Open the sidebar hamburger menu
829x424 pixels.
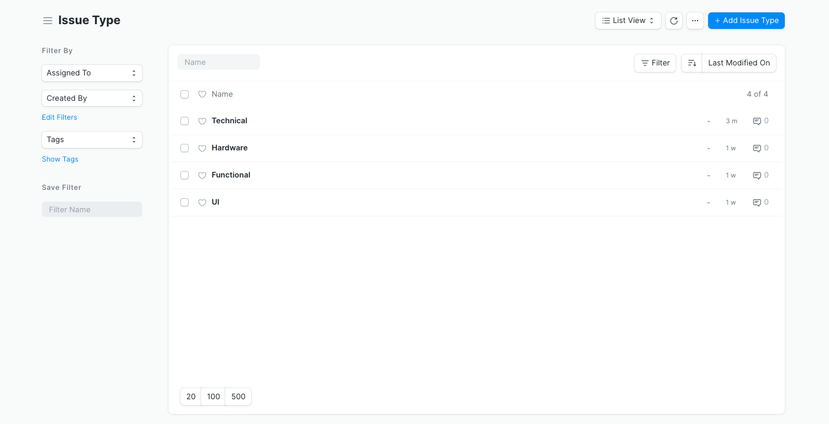click(47, 20)
